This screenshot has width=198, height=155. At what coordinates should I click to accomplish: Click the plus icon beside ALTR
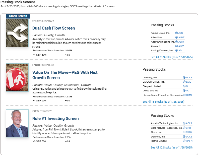176,42
